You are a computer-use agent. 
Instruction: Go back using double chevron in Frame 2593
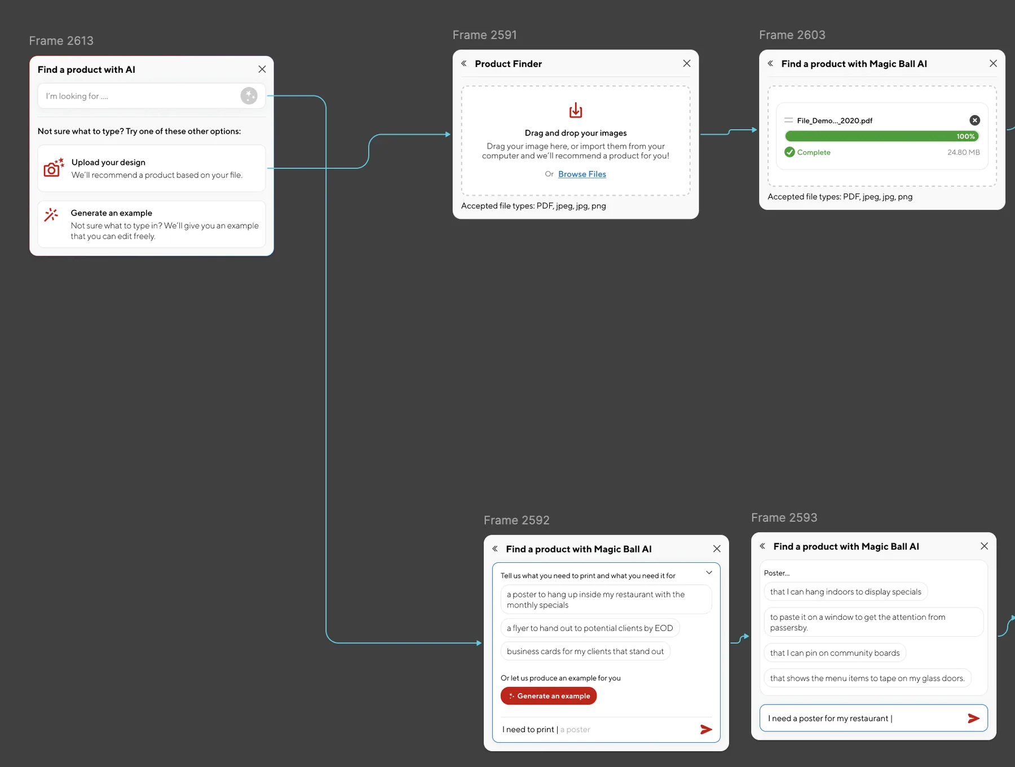(x=762, y=546)
